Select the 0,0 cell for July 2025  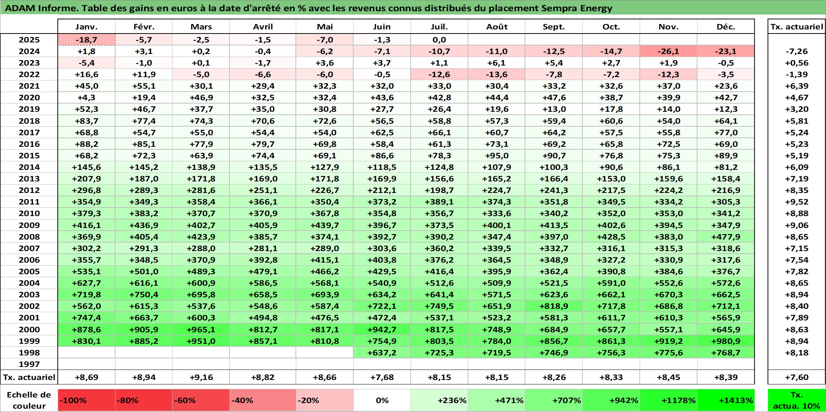pos(439,39)
